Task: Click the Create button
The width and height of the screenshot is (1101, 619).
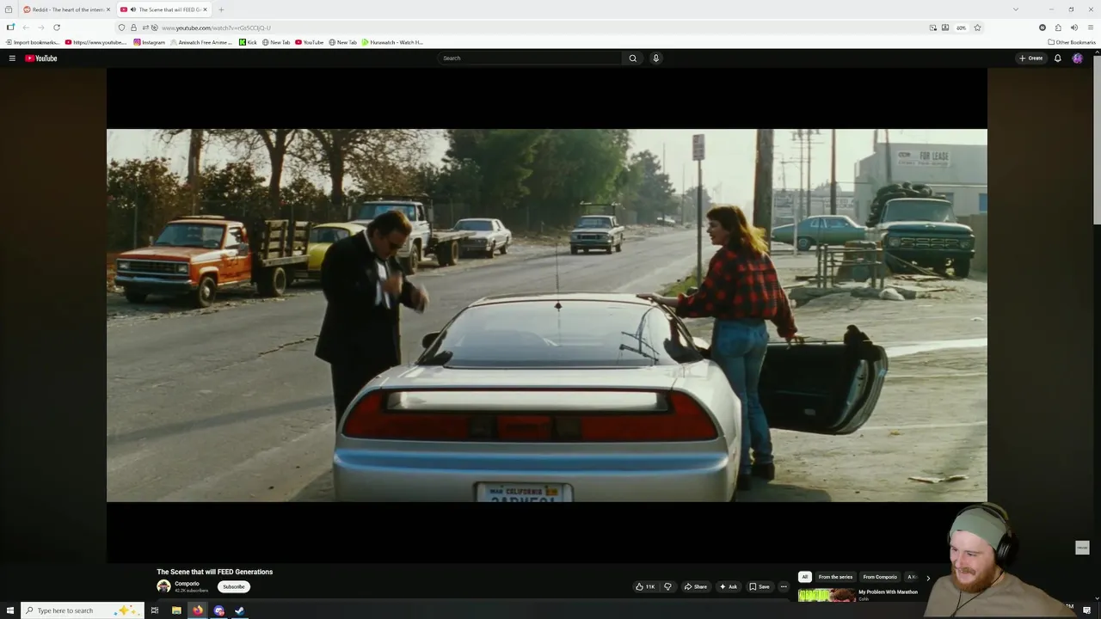Action: (x=1030, y=58)
